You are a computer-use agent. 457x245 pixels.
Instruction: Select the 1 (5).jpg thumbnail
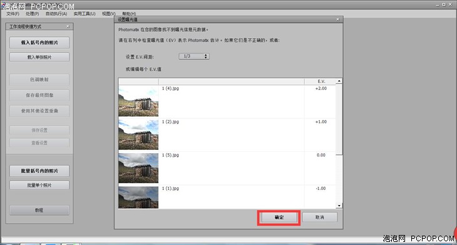[x=138, y=168]
